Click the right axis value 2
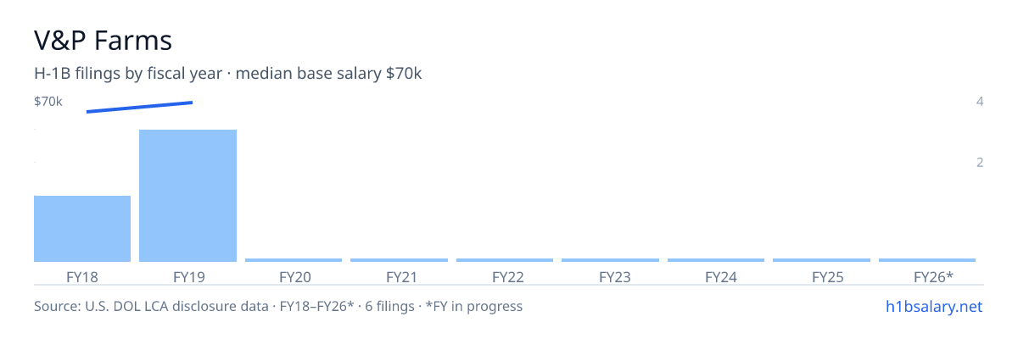The width and height of the screenshot is (1018, 339). (980, 162)
